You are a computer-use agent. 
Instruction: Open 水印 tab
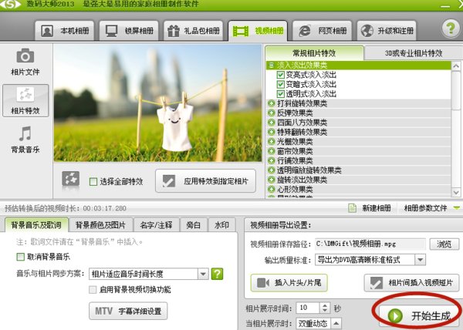[x=221, y=225]
